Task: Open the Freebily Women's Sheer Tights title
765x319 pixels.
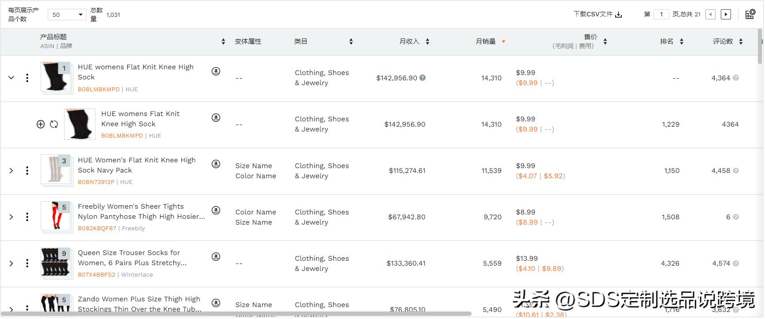Action: (141, 211)
